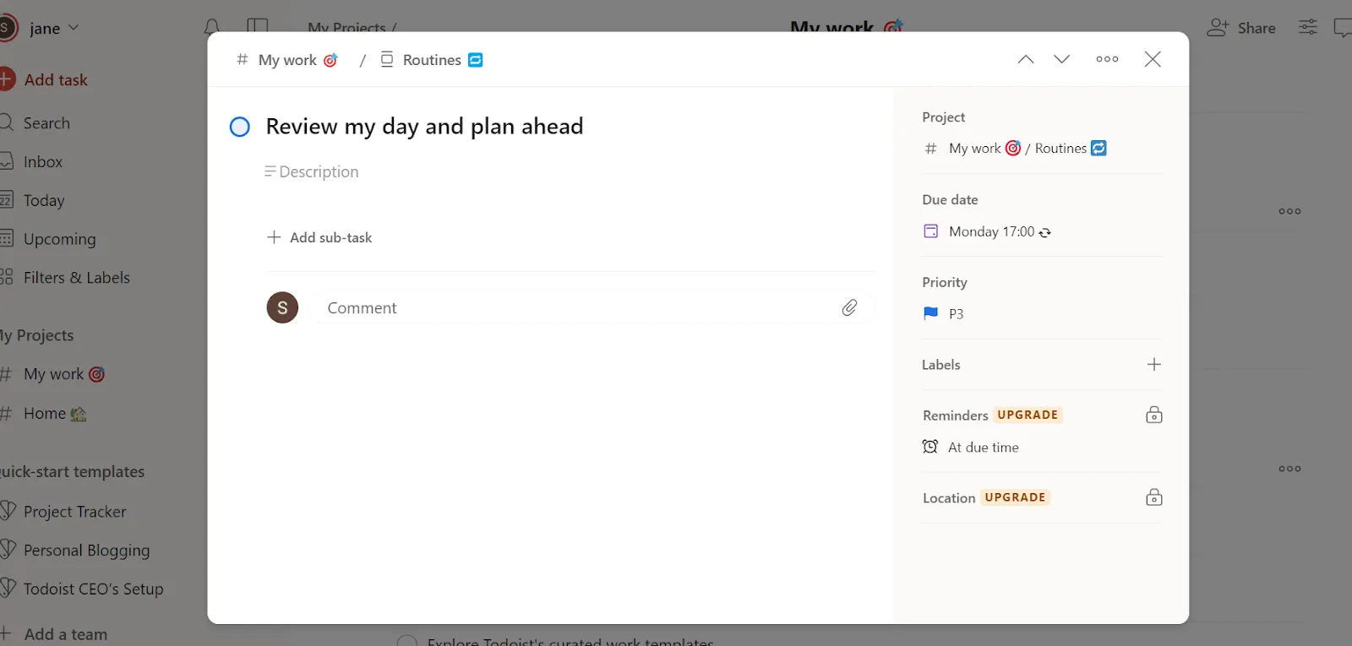Image resolution: width=1352 pixels, height=646 pixels.
Task: Go to previous task arrow
Action: pyautogui.click(x=1026, y=59)
